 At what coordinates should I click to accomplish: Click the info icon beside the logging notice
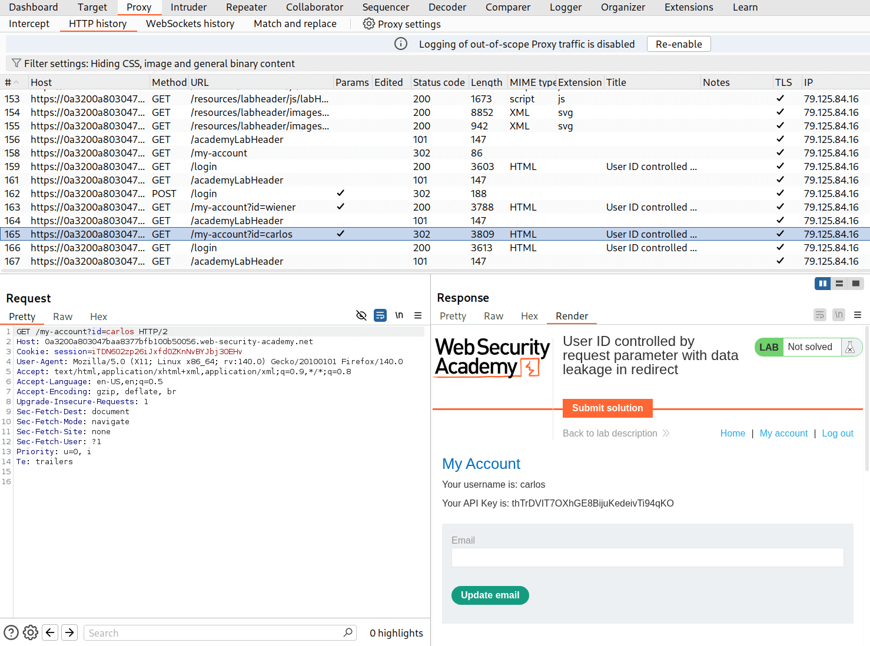point(401,44)
